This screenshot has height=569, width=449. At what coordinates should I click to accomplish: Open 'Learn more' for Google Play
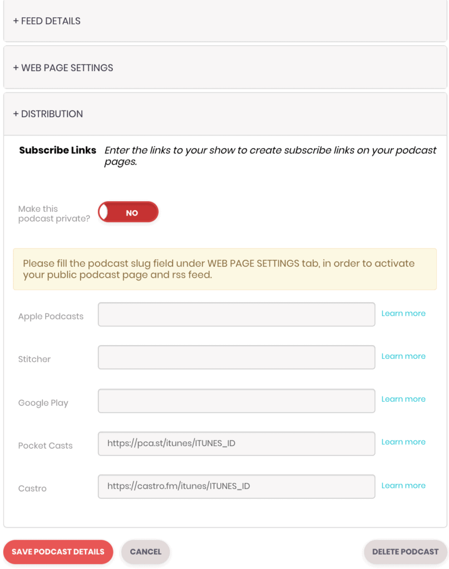coord(403,398)
